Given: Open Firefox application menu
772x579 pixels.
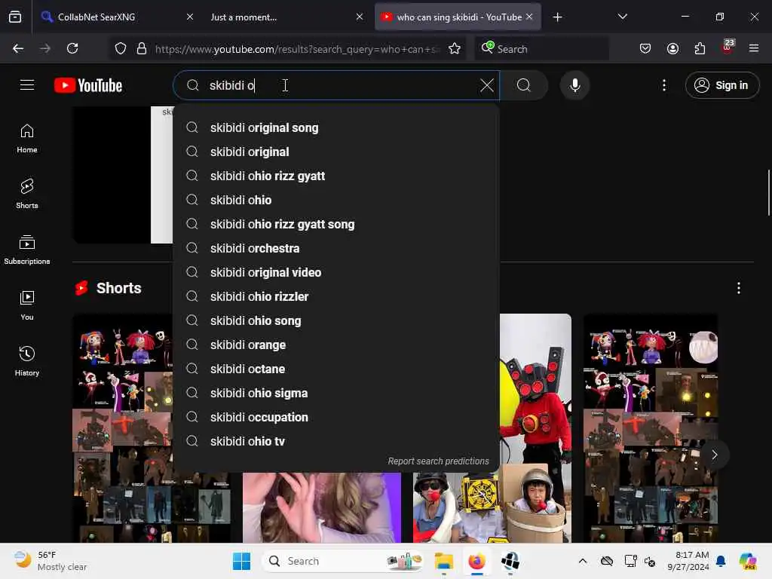Looking at the screenshot, I should 754,48.
